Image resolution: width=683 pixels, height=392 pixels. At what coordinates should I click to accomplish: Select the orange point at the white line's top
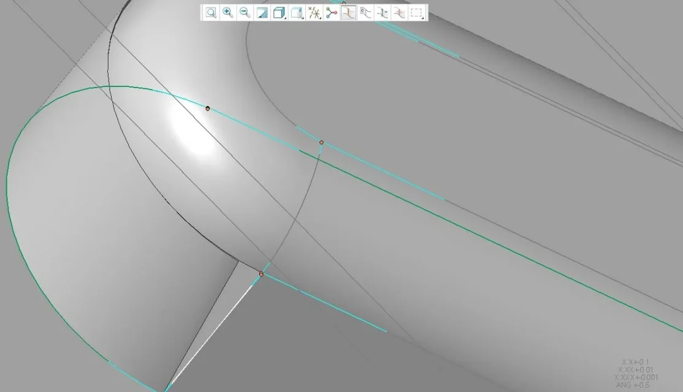click(261, 274)
